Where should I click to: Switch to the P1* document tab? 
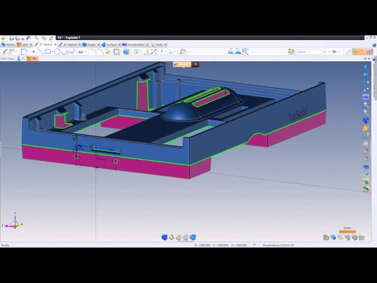coord(34,59)
